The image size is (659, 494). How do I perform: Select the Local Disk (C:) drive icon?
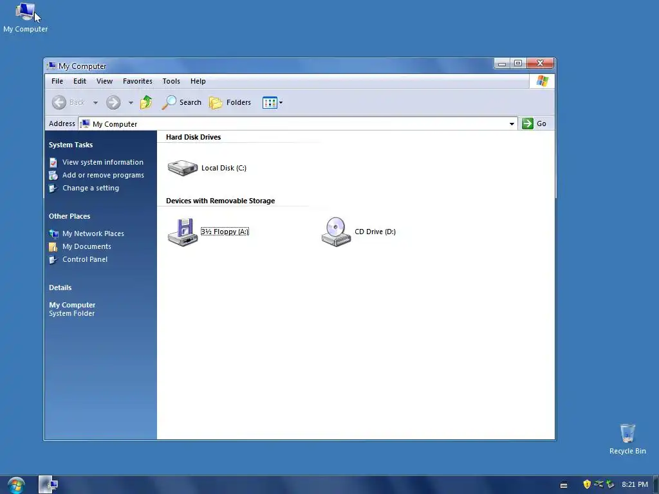coord(182,168)
